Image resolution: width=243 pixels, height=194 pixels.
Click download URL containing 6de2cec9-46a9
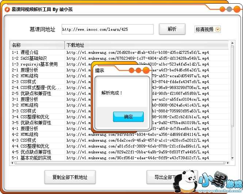coord(138,140)
